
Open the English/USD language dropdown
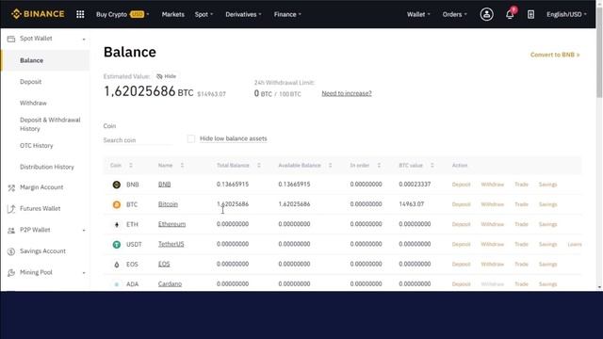(566, 14)
